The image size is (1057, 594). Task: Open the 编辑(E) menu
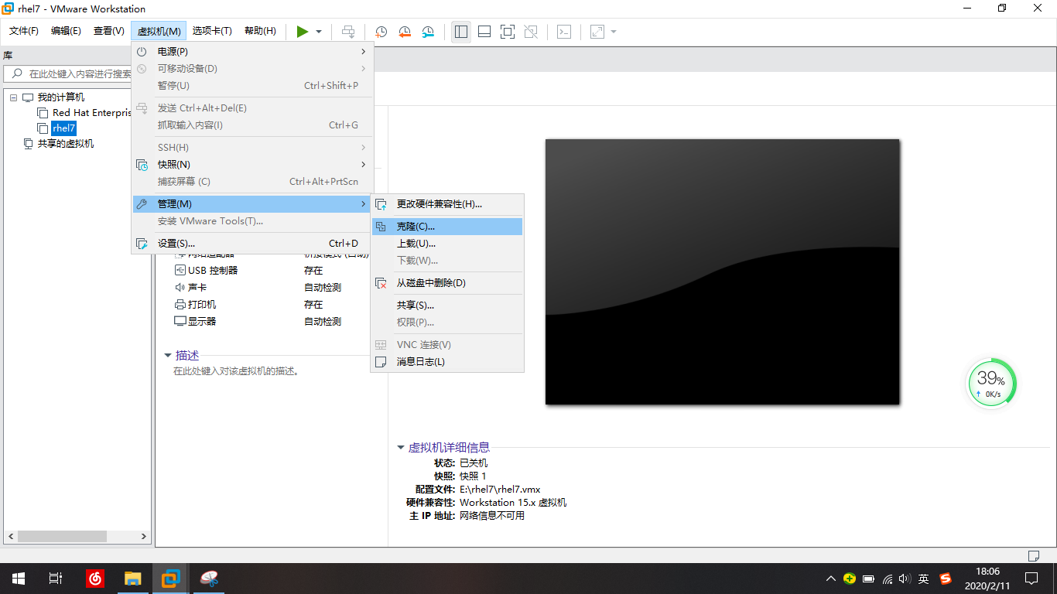pyautogui.click(x=66, y=31)
